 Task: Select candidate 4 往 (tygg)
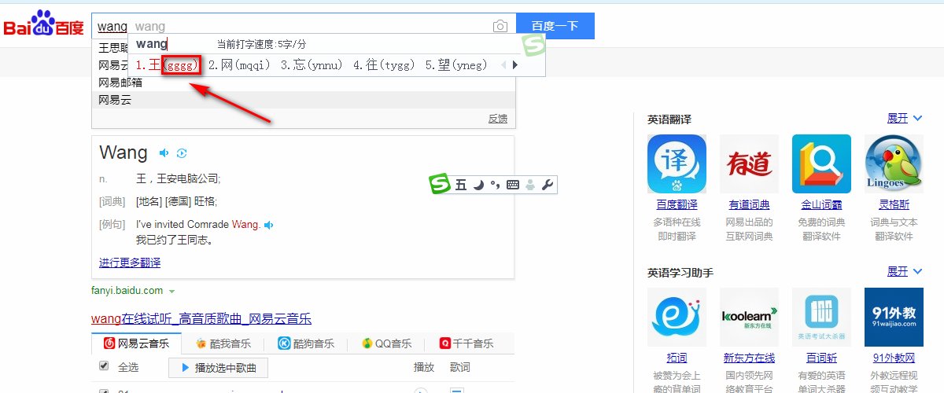pos(385,65)
